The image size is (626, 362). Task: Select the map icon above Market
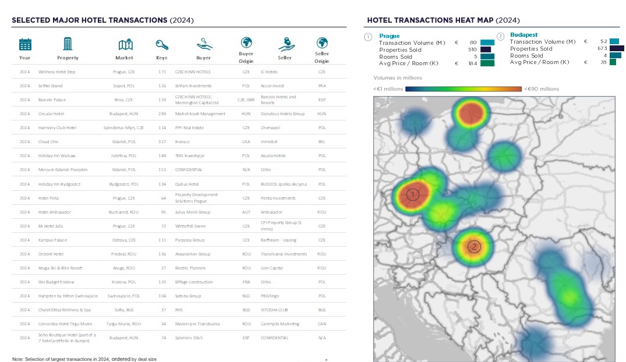tap(124, 45)
